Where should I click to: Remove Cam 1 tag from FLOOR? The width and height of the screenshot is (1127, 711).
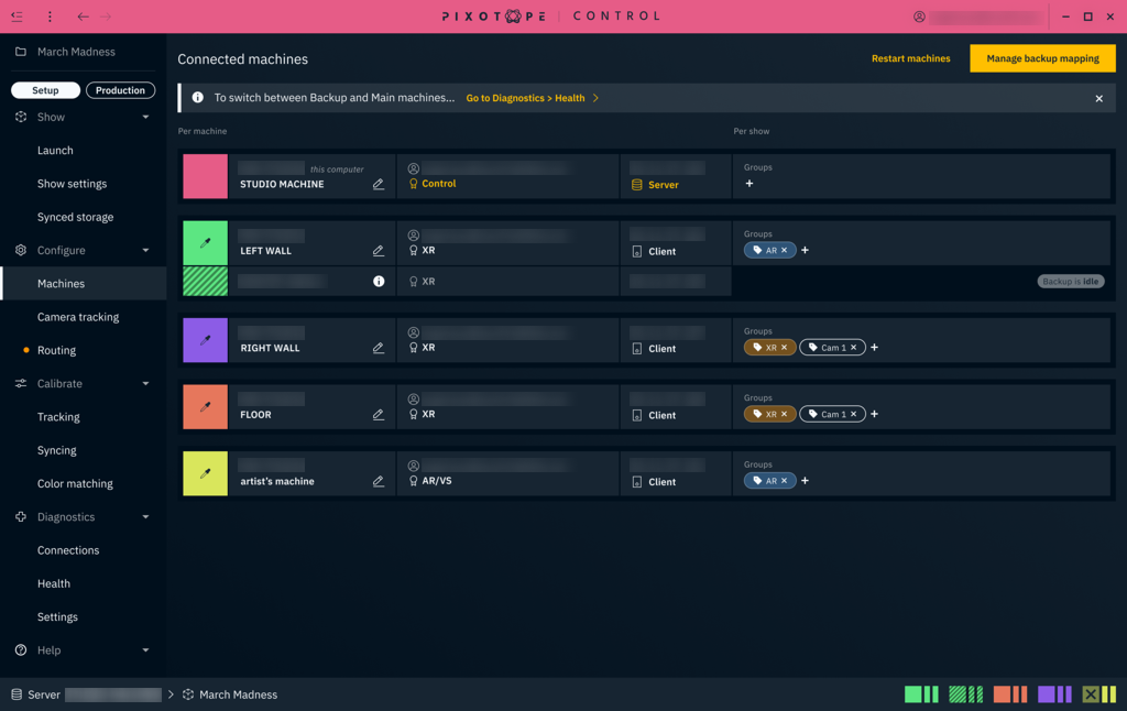click(x=854, y=414)
